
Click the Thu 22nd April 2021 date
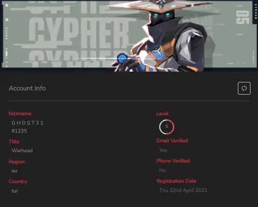pyautogui.click(x=183, y=191)
